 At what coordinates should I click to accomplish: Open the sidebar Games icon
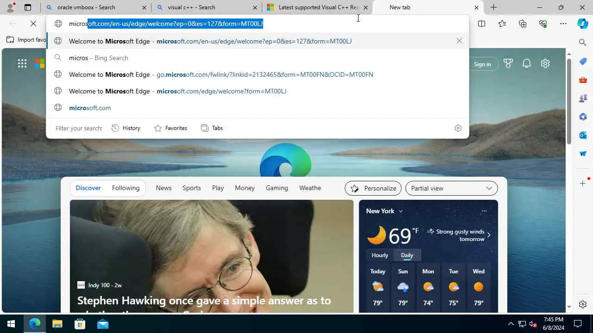click(x=583, y=98)
